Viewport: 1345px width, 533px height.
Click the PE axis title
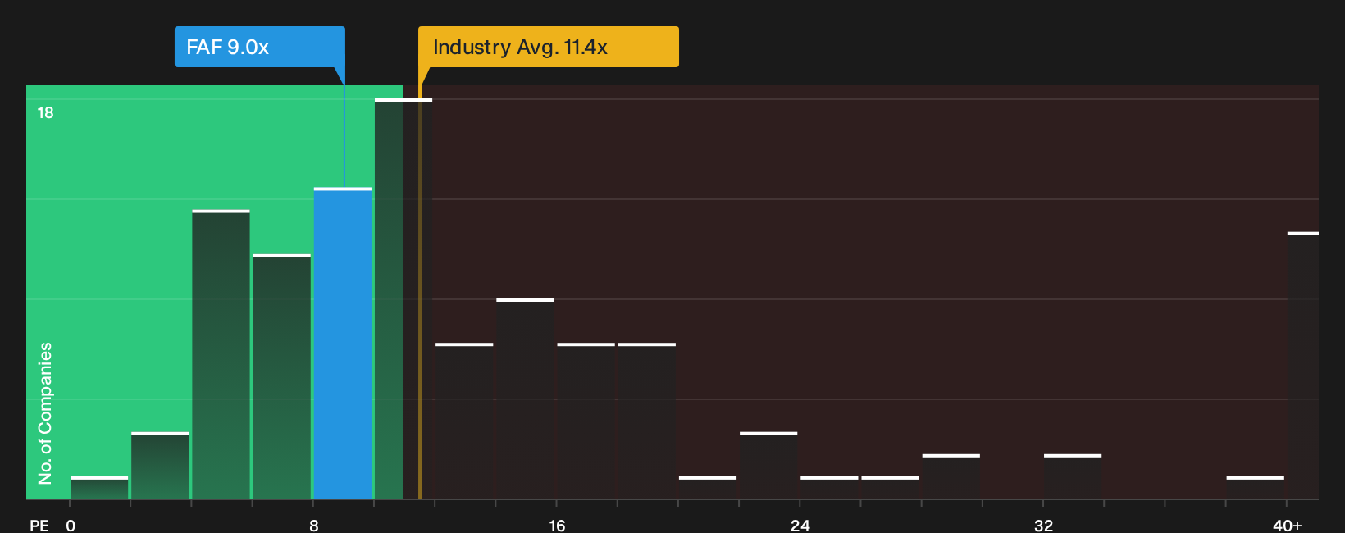click(x=39, y=526)
